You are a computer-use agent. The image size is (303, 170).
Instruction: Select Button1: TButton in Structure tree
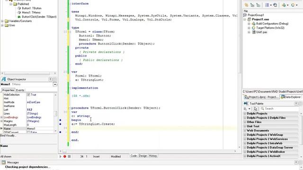point(32,8)
